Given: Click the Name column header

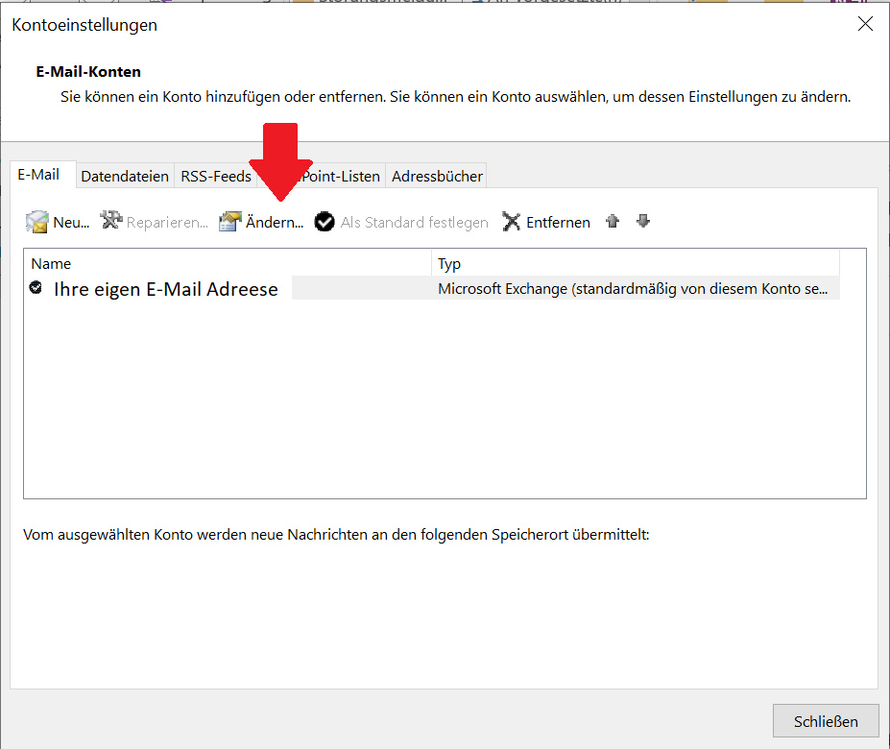Looking at the screenshot, I should pos(51,263).
